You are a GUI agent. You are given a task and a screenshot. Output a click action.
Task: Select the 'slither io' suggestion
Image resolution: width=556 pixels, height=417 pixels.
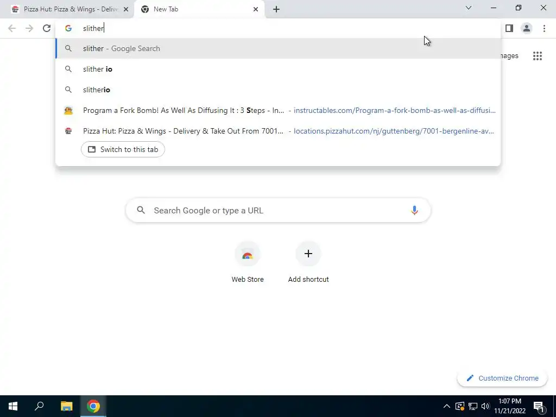pos(278,69)
